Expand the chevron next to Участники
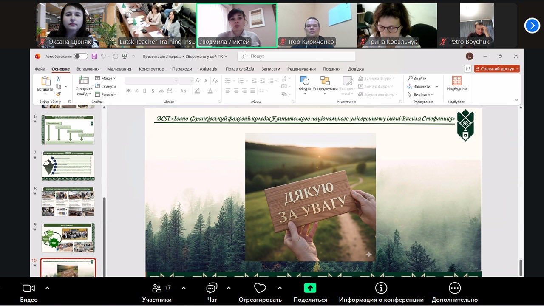Screen dimensions: 544x306 (184, 288)
